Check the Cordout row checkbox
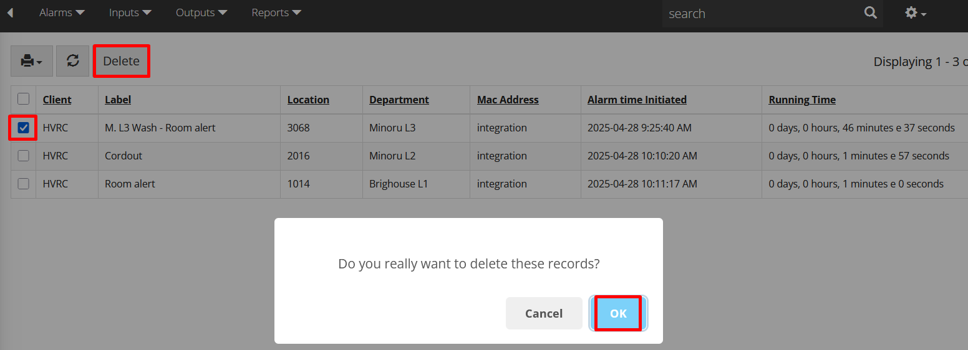This screenshot has width=968, height=350. [23, 156]
